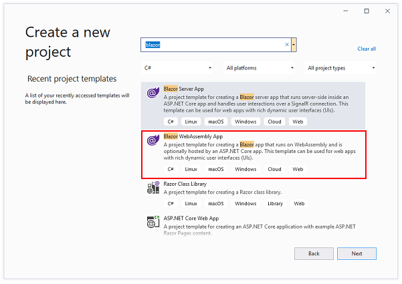402x284 pixels.
Task: Close the Create a new project dialog
Action: click(387, 11)
